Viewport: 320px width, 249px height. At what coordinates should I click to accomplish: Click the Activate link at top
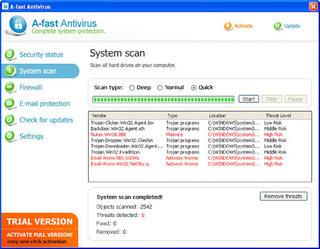[x=243, y=26]
